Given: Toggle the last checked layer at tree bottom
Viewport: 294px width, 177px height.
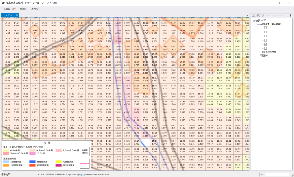Looking at the screenshot, I should pyautogui.click(x=261, y=56).
